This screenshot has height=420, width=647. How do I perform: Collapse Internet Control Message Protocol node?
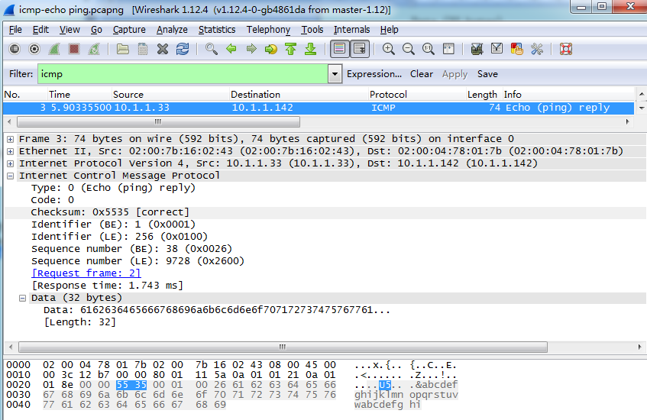(x=11, y=176)
